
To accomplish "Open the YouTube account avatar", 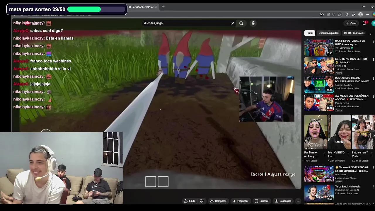I will (x=374, y=23).
